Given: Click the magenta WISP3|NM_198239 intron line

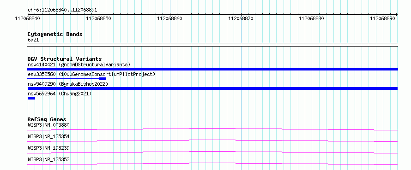Looking at the screenshot, I should coord(212,152).
